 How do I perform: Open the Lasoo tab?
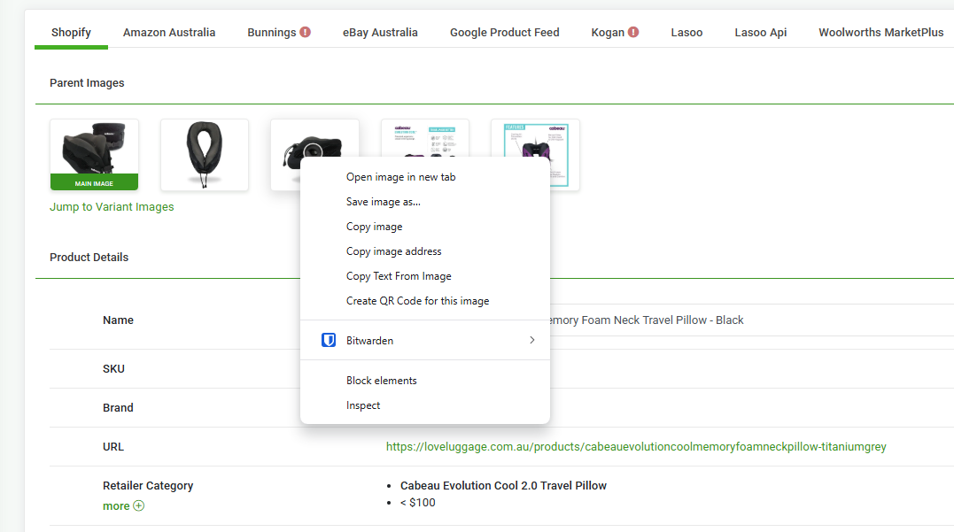pos(686,32)
